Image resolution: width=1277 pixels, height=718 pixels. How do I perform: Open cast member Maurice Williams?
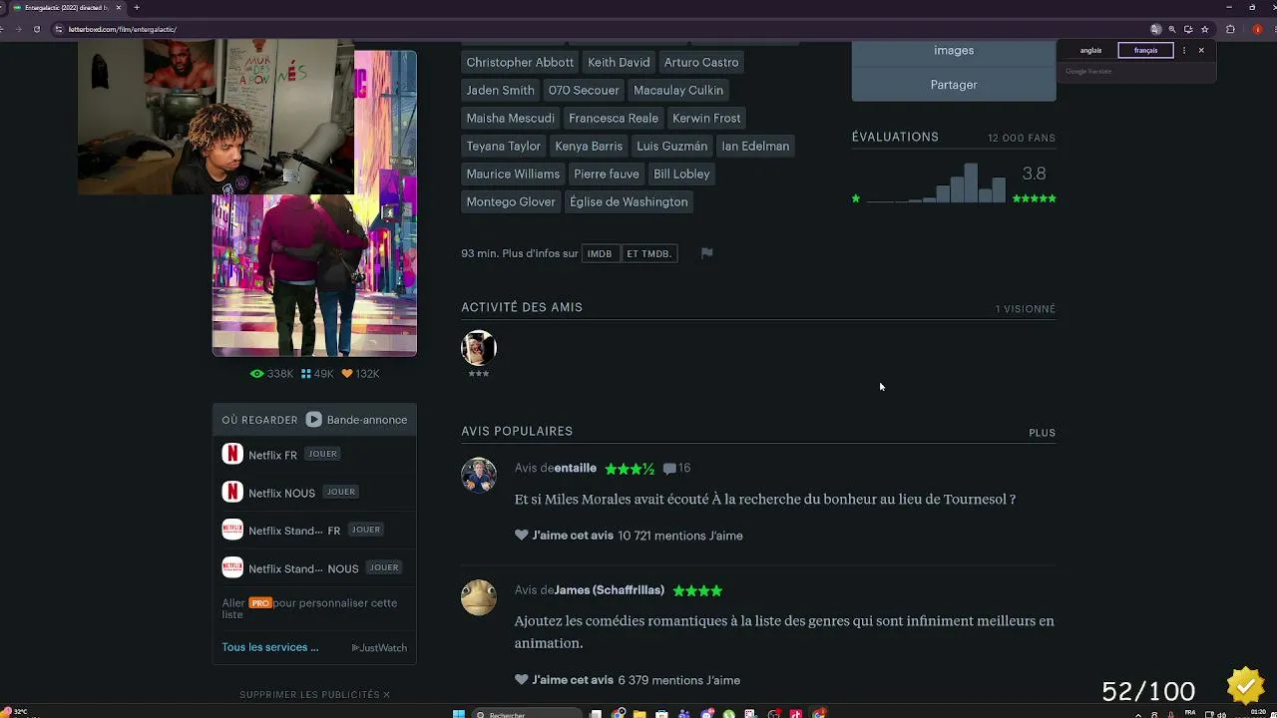click(513, 174)
